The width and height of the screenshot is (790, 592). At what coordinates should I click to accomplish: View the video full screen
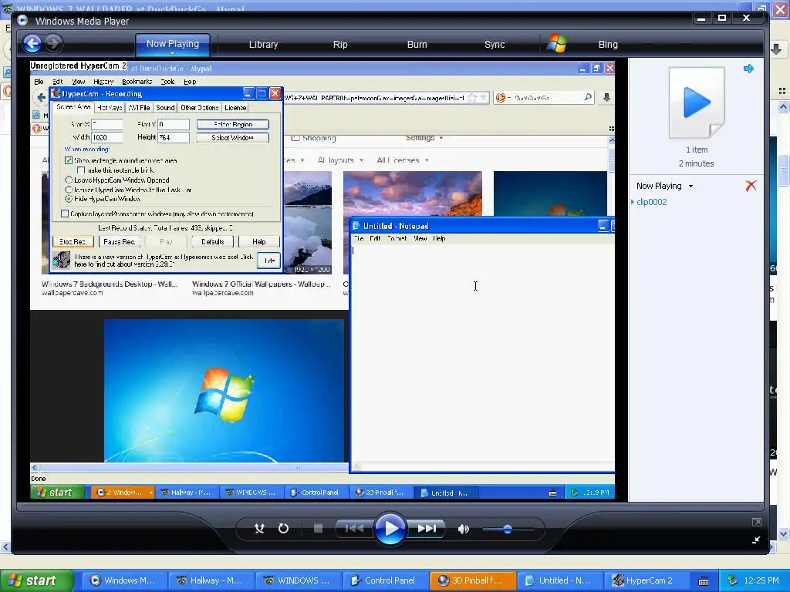[756, 523]
